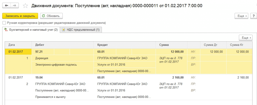Click the forward navigation arrow
This screenshot has height=105, width=257.
pos(15,5)
